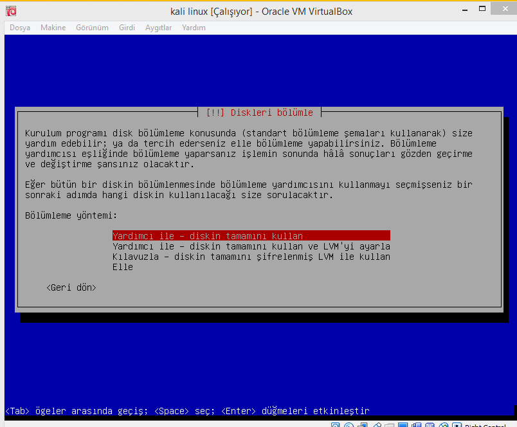Open the Dosya menu
517x427 pixels.
[20, 28]
